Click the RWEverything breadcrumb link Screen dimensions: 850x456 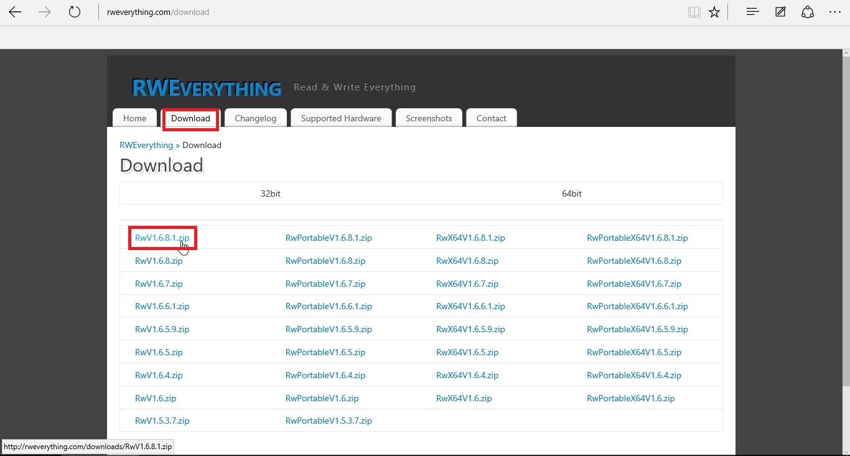pyautogui.click(x=146, y=145)
